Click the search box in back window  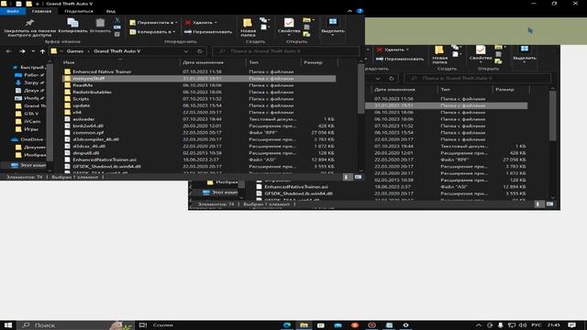coord(477,78)
